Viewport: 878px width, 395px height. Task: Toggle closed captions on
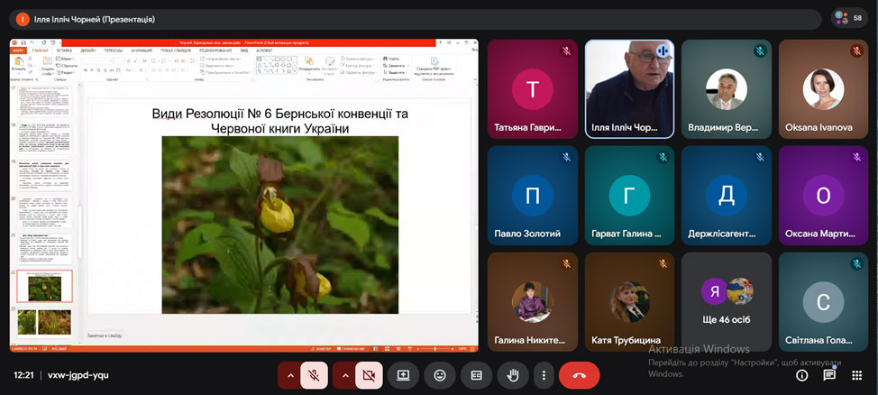point(476,375)
